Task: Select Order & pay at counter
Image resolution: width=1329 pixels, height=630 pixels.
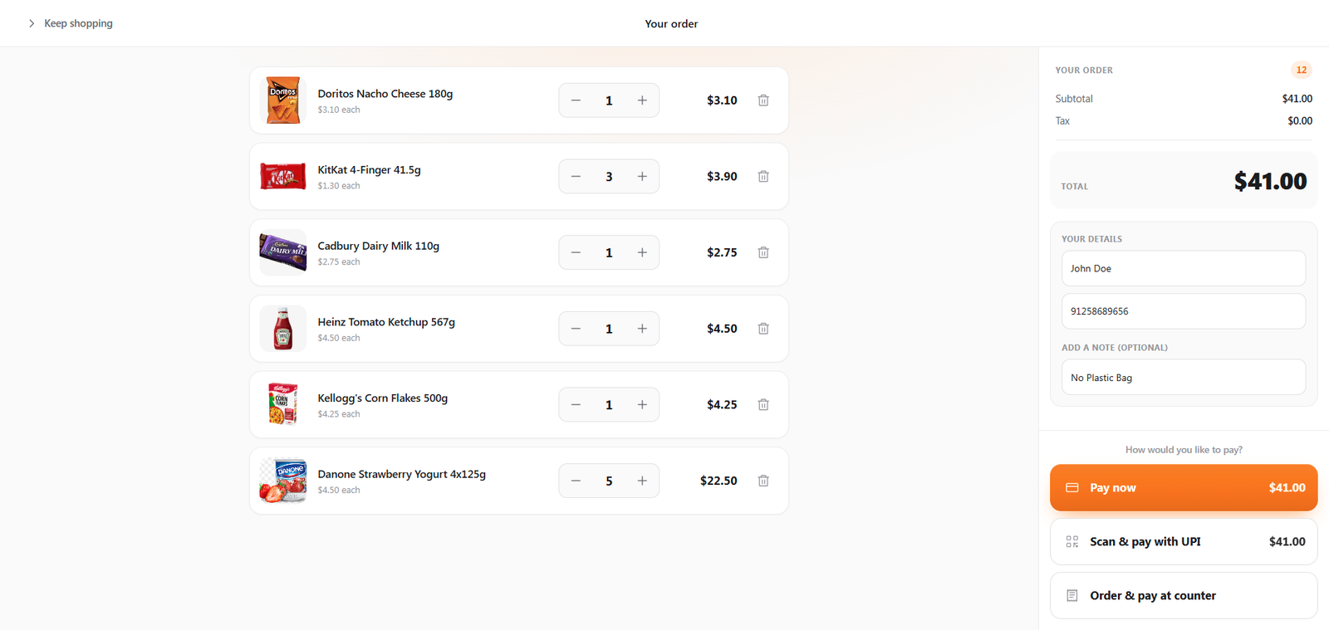Action: pyautogui.click(x=1184, y=595)
